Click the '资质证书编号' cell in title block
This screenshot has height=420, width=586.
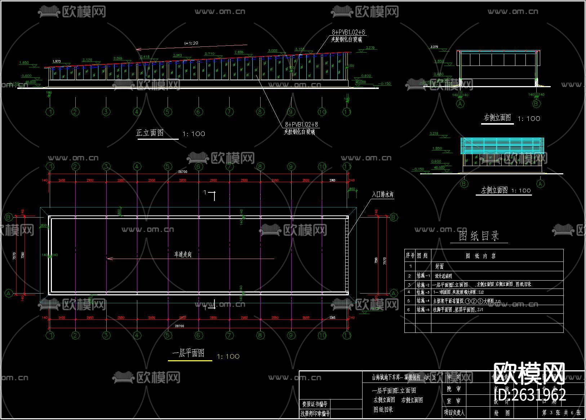[315, 404]
